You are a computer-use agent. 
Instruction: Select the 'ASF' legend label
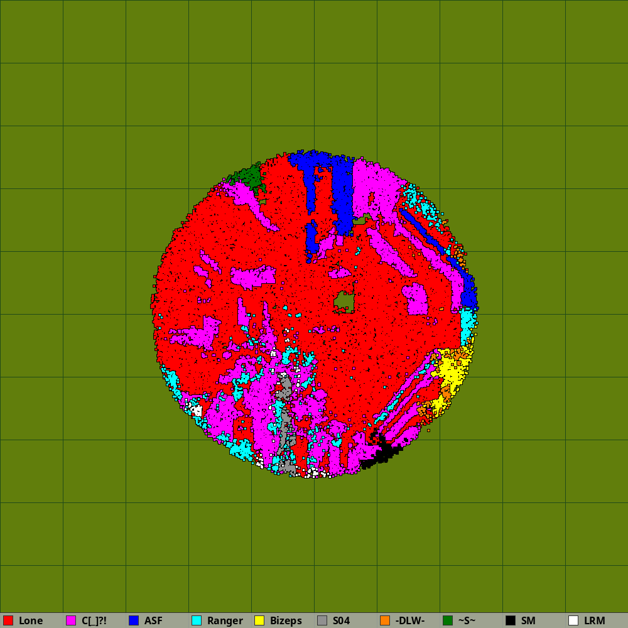point(153,621)
